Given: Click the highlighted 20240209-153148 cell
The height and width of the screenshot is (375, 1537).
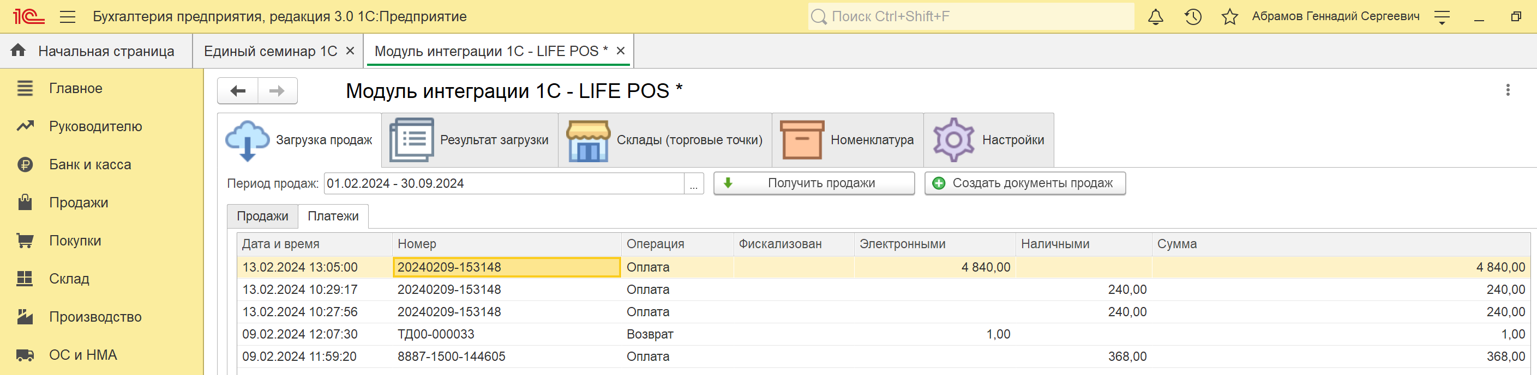Looking at the screenshot, I should click(507, 267).
